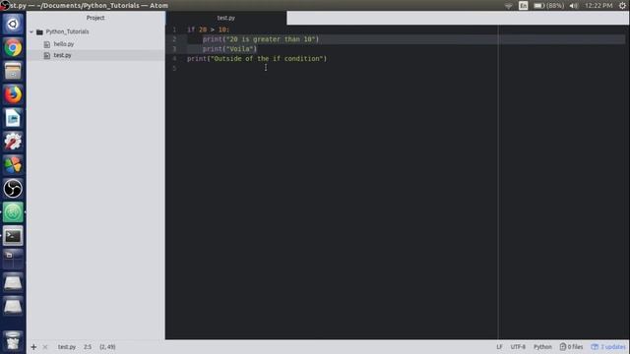This screenshot has width=630, height=354.
Task: Switch to the Project panel tab
Action: click(95, 18)
